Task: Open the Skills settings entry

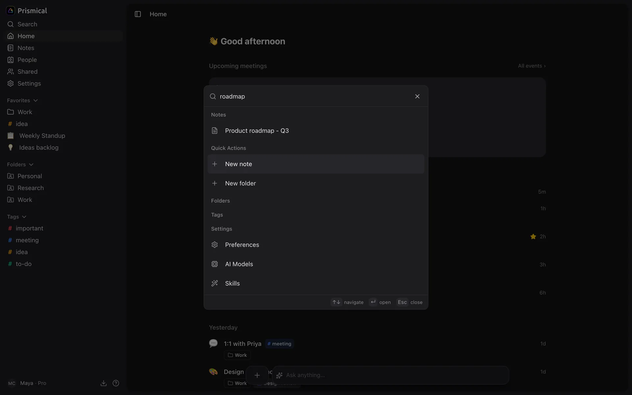Action: click(x=316, y=283)
